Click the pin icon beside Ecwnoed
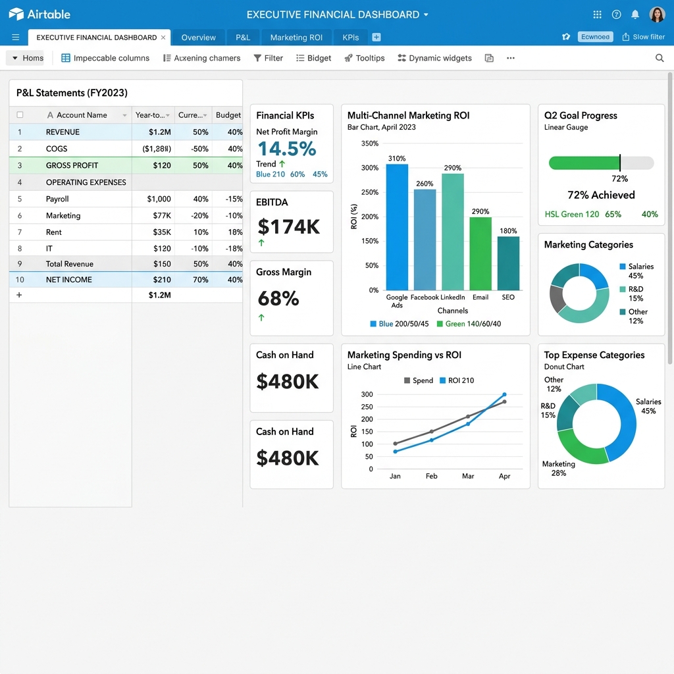The width and height of the screenshot is (674, 674). (566, 37)
